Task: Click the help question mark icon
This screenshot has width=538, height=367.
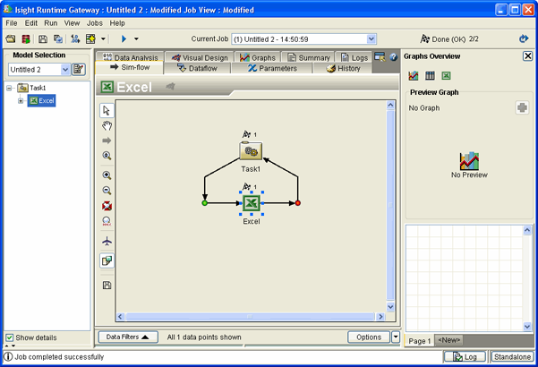Action: point(392,57)
